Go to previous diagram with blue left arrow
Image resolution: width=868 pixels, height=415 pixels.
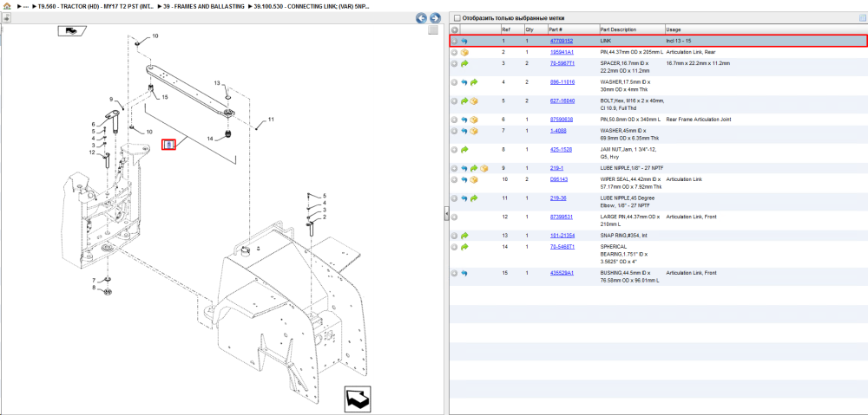click(422, 18)
